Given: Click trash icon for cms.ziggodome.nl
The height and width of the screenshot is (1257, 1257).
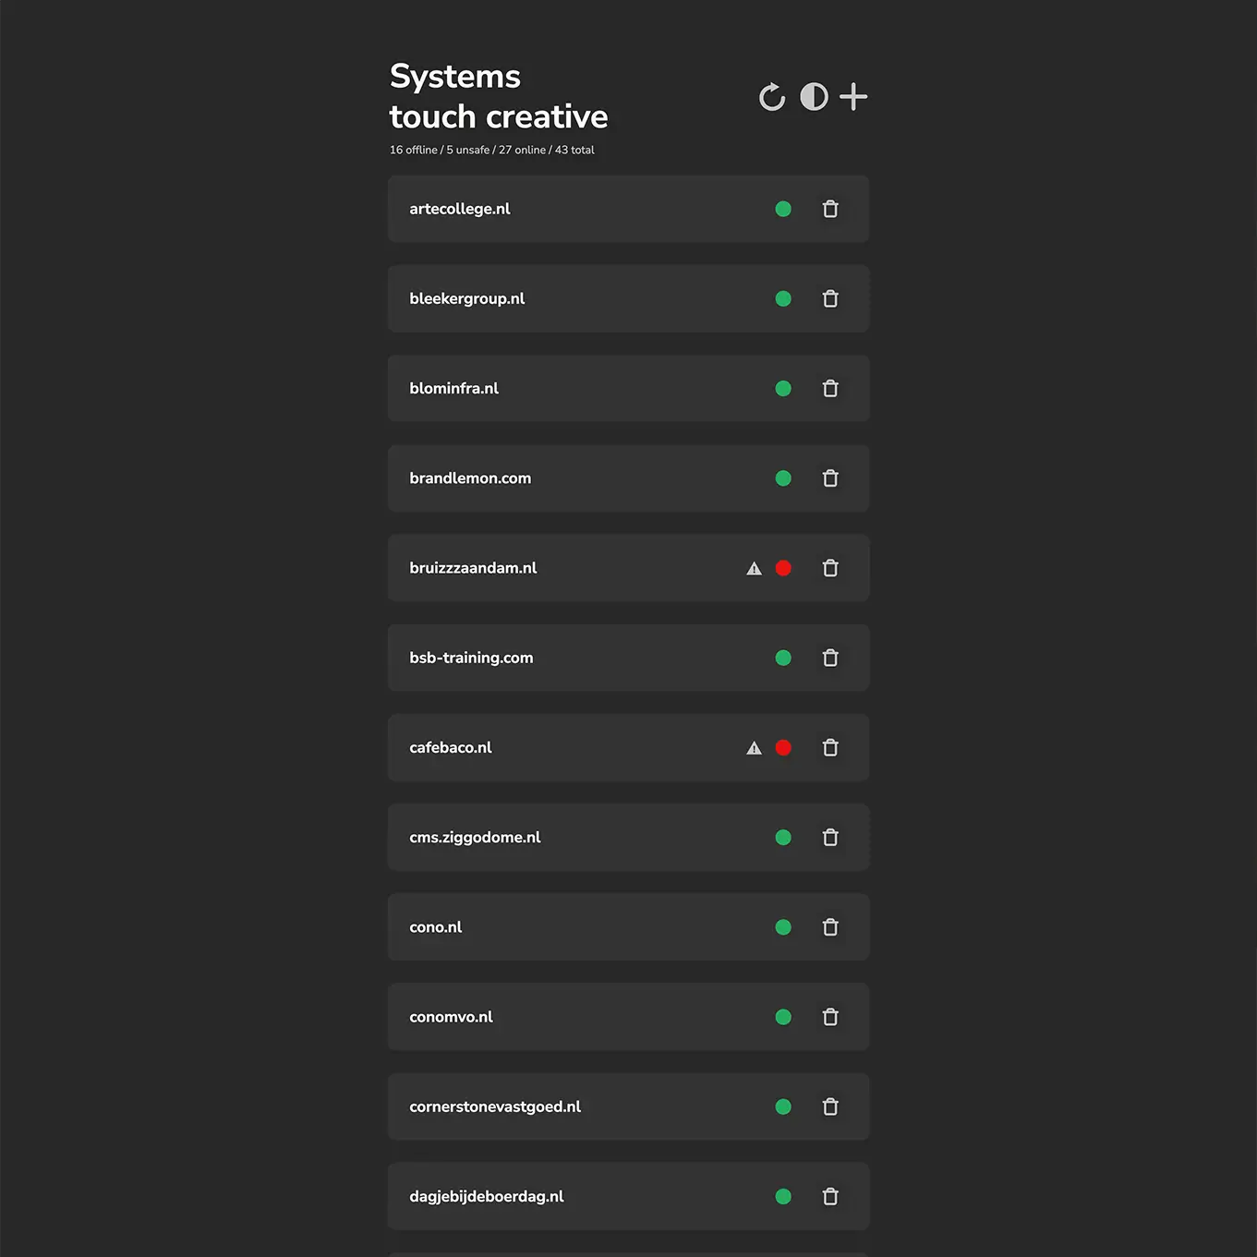Looking at the screenshot, I should click(830, 838).
